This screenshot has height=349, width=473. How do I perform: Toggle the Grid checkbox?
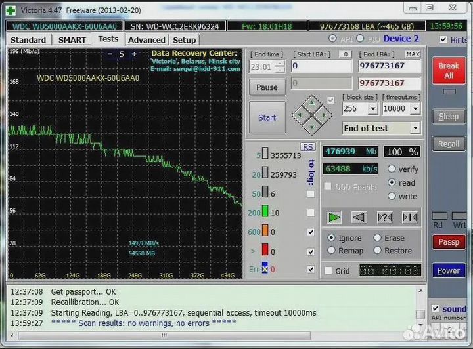(x=328, y=270)
